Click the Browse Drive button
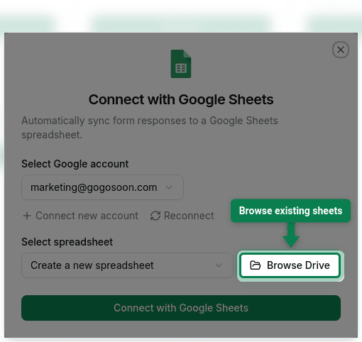This screenshot has width=362, height=342. [290, 265]
